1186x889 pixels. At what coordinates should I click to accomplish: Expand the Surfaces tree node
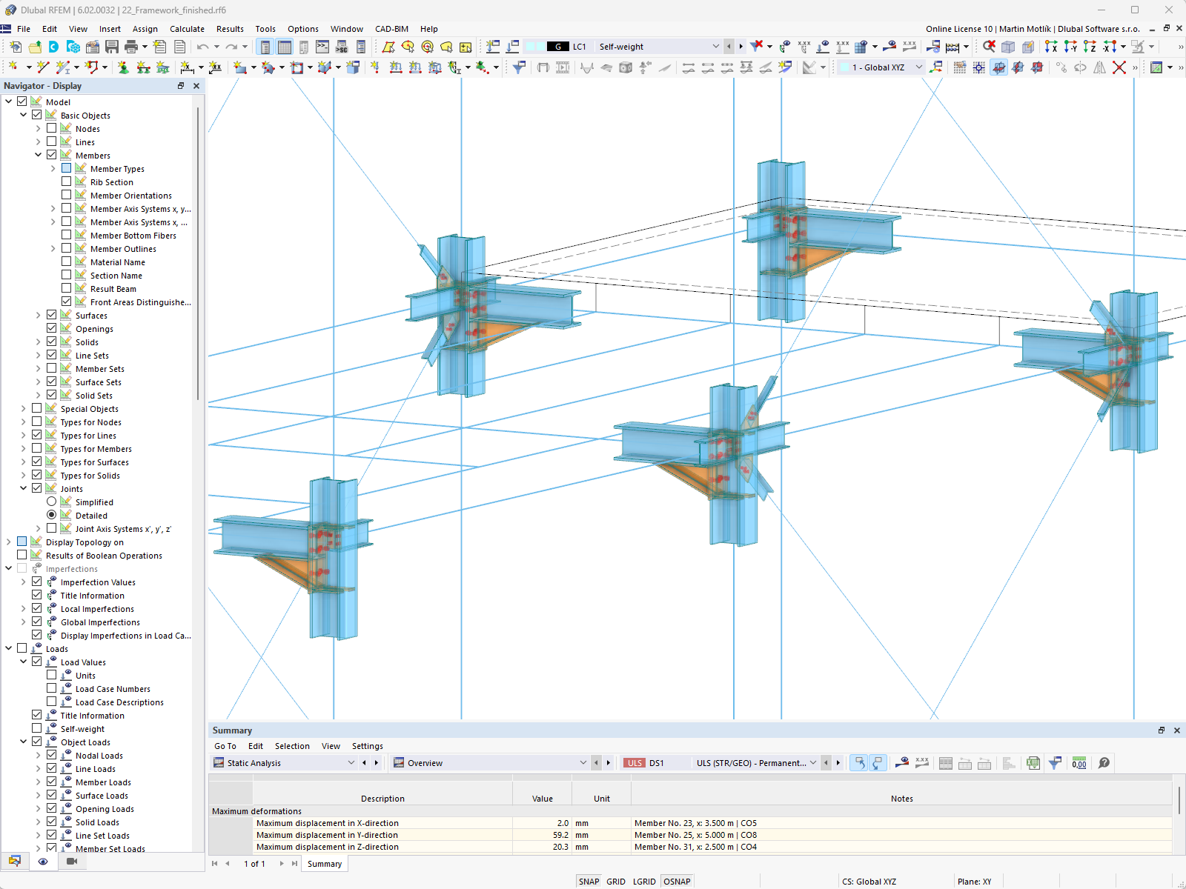coord(39,315)
